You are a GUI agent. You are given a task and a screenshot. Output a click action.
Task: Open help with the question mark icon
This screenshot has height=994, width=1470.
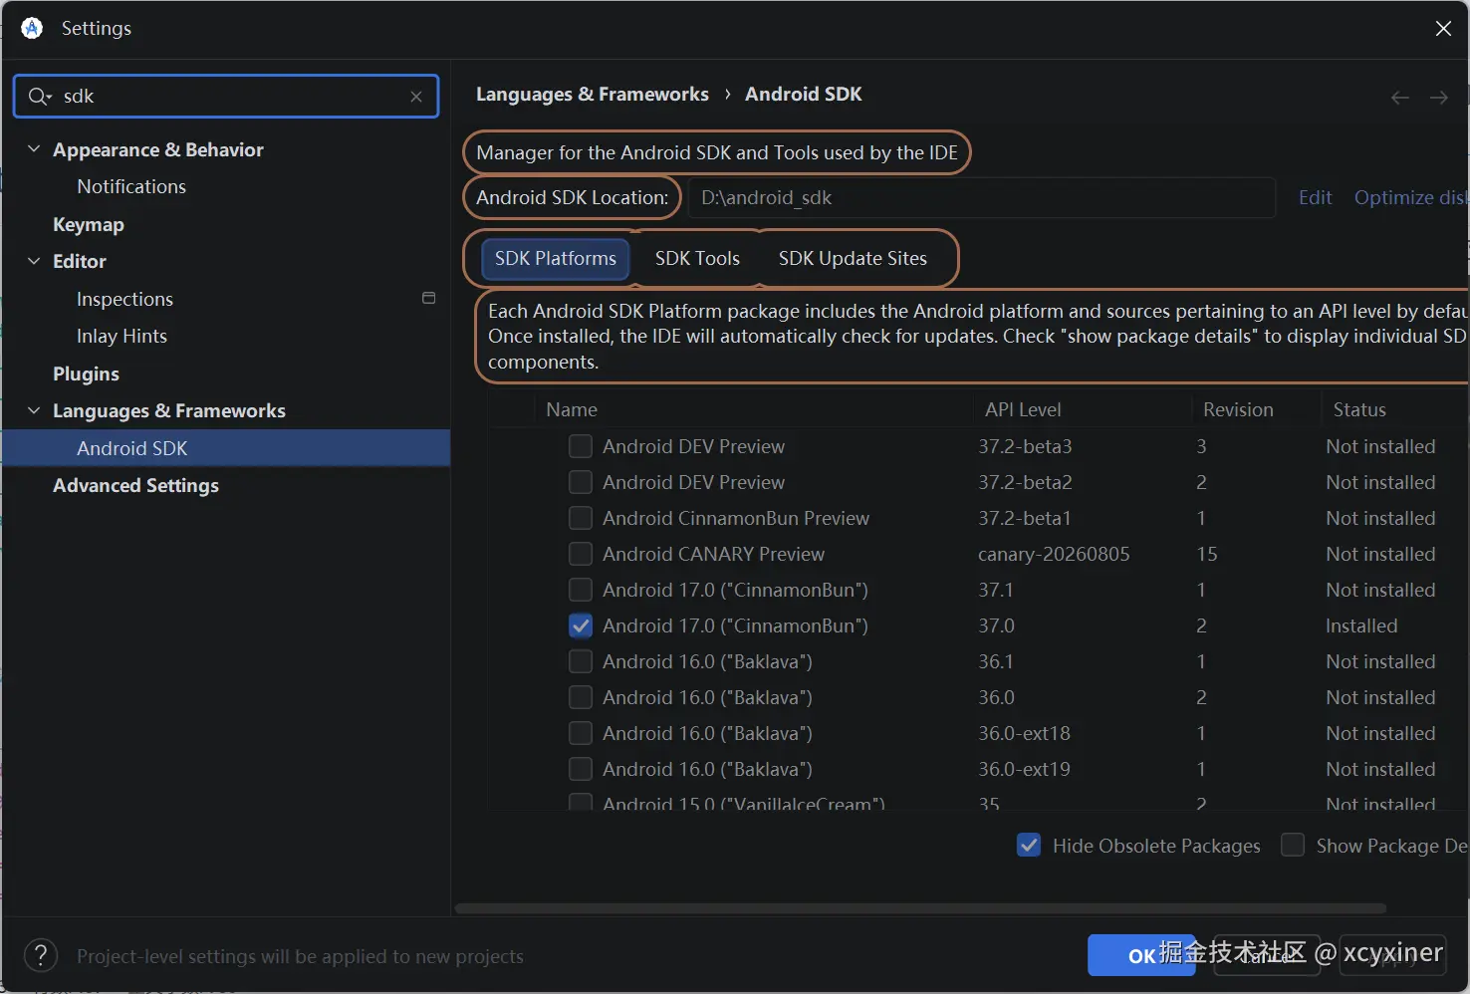(x=41, y=956)
